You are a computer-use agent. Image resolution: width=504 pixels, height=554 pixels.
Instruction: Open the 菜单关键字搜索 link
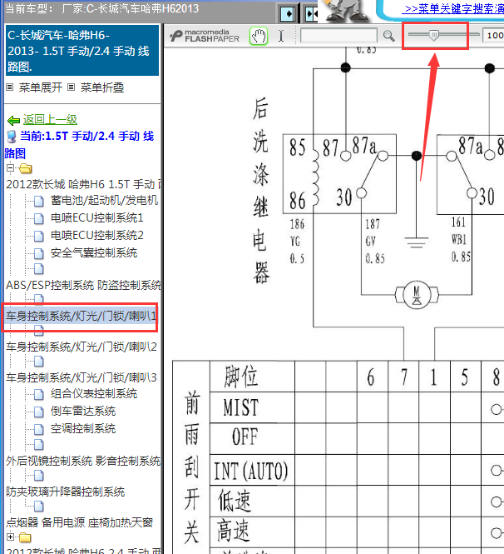tap(454, 8)
